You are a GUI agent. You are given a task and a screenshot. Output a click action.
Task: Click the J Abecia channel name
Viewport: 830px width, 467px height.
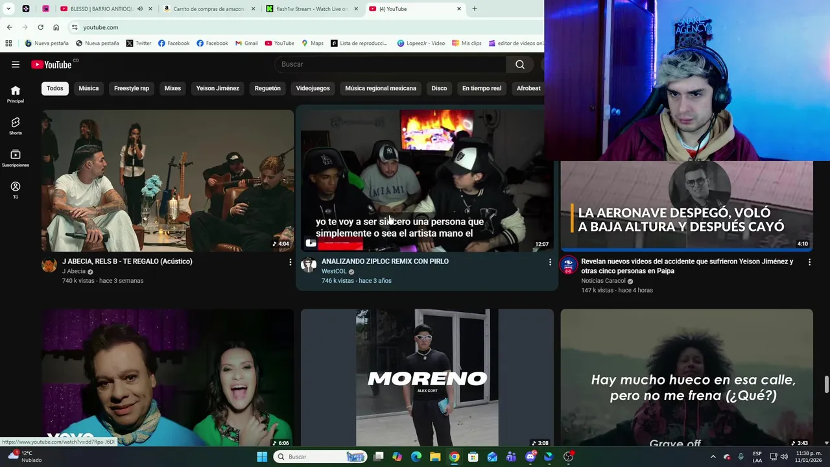(x=74, y=271)
